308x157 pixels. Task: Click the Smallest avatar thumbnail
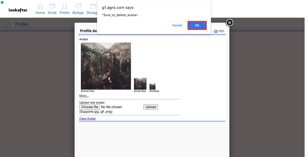click(152, 87)
